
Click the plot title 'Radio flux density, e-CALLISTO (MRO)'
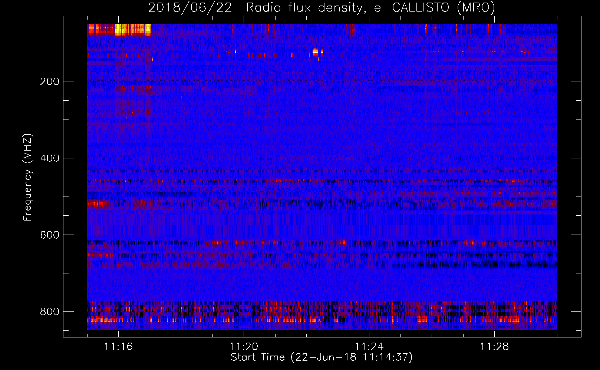tap(370, 7)
